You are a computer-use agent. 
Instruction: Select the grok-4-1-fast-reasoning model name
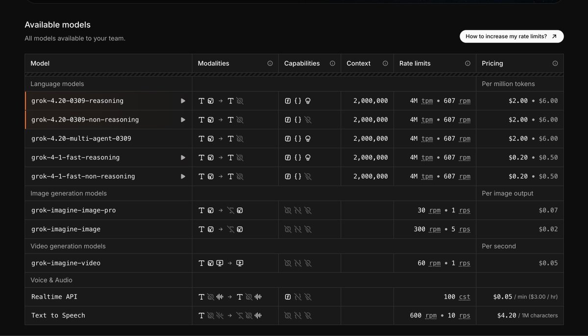point(75,158)
